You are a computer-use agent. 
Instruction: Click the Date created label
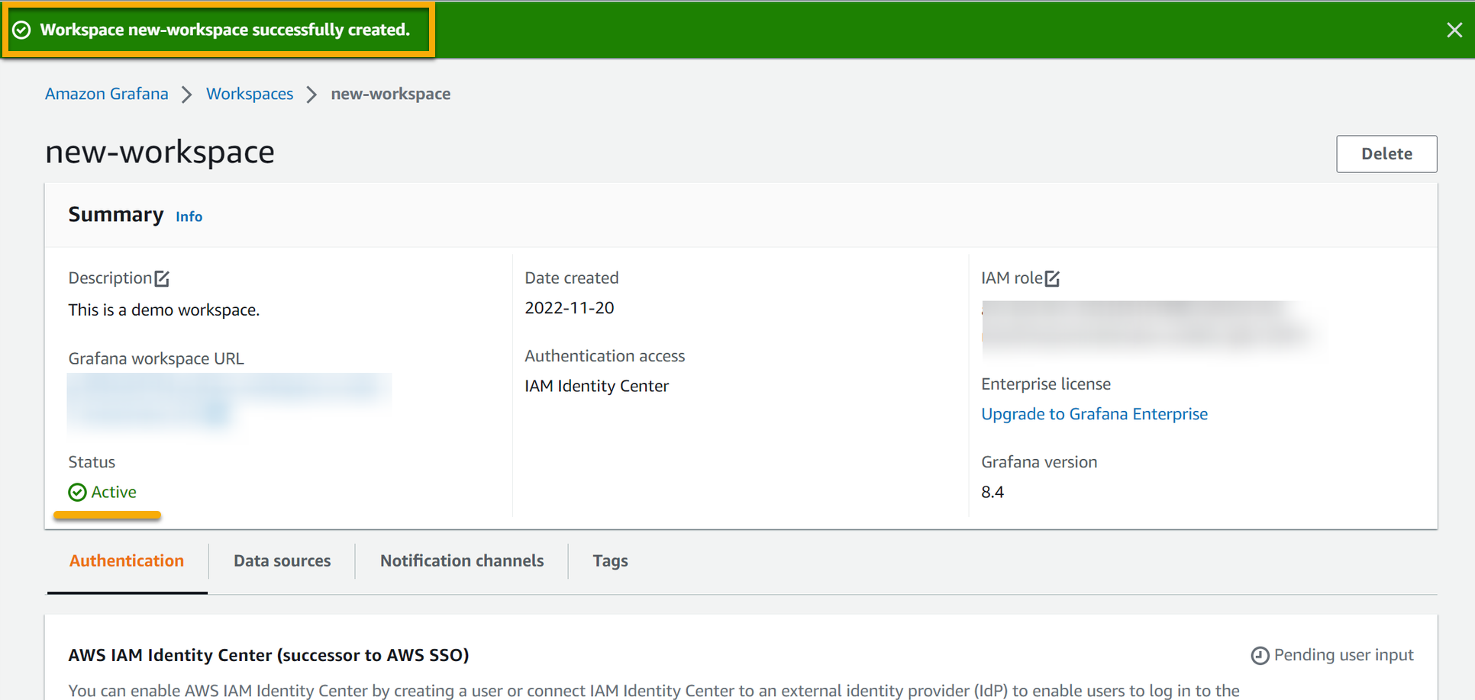[571, 278]
